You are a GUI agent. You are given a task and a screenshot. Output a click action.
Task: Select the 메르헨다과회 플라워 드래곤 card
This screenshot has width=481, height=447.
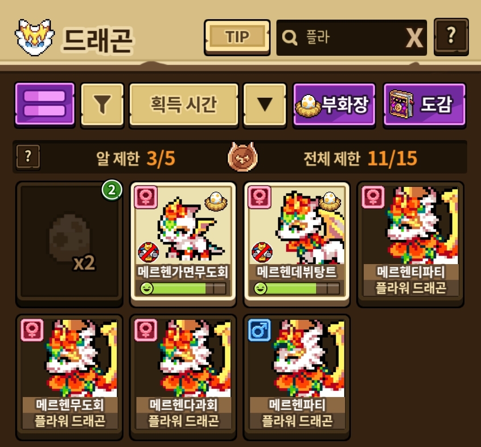coord(183,377)
